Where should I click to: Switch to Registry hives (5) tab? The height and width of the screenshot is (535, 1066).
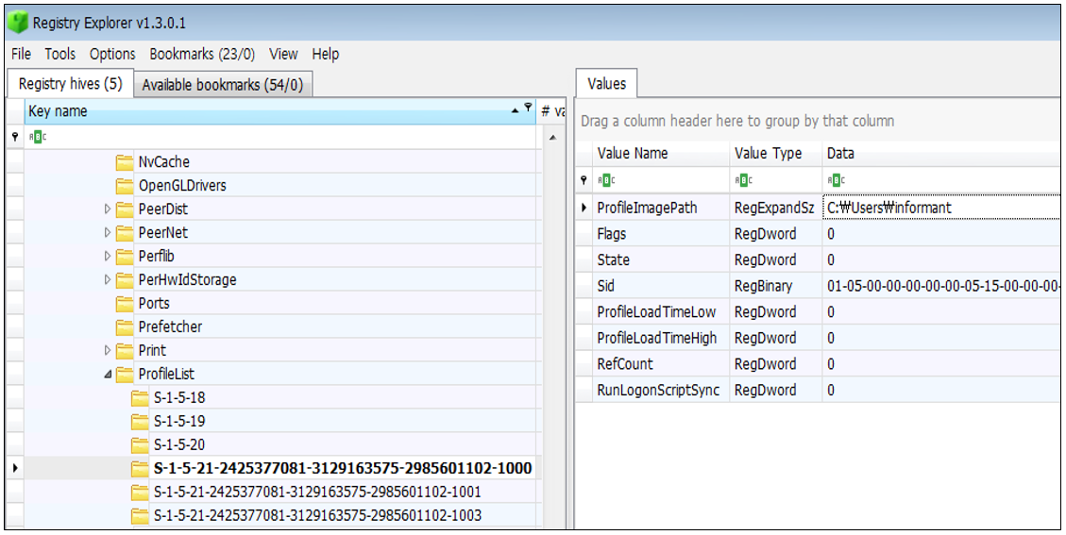coord(70,84)
